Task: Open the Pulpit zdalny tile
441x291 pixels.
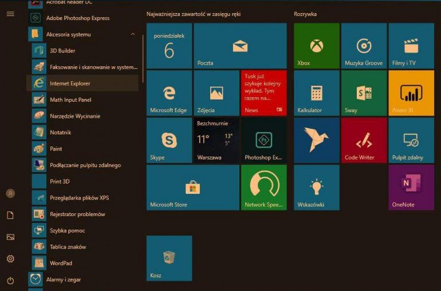Action: pos(411,140)
